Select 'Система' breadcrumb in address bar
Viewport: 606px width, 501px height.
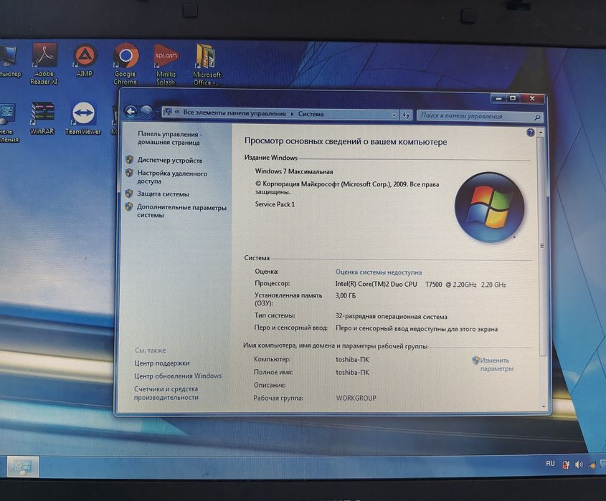pyautogui.click(x=311, y=114)
